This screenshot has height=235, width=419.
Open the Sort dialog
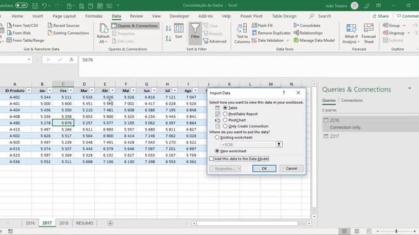click(179, 31)
